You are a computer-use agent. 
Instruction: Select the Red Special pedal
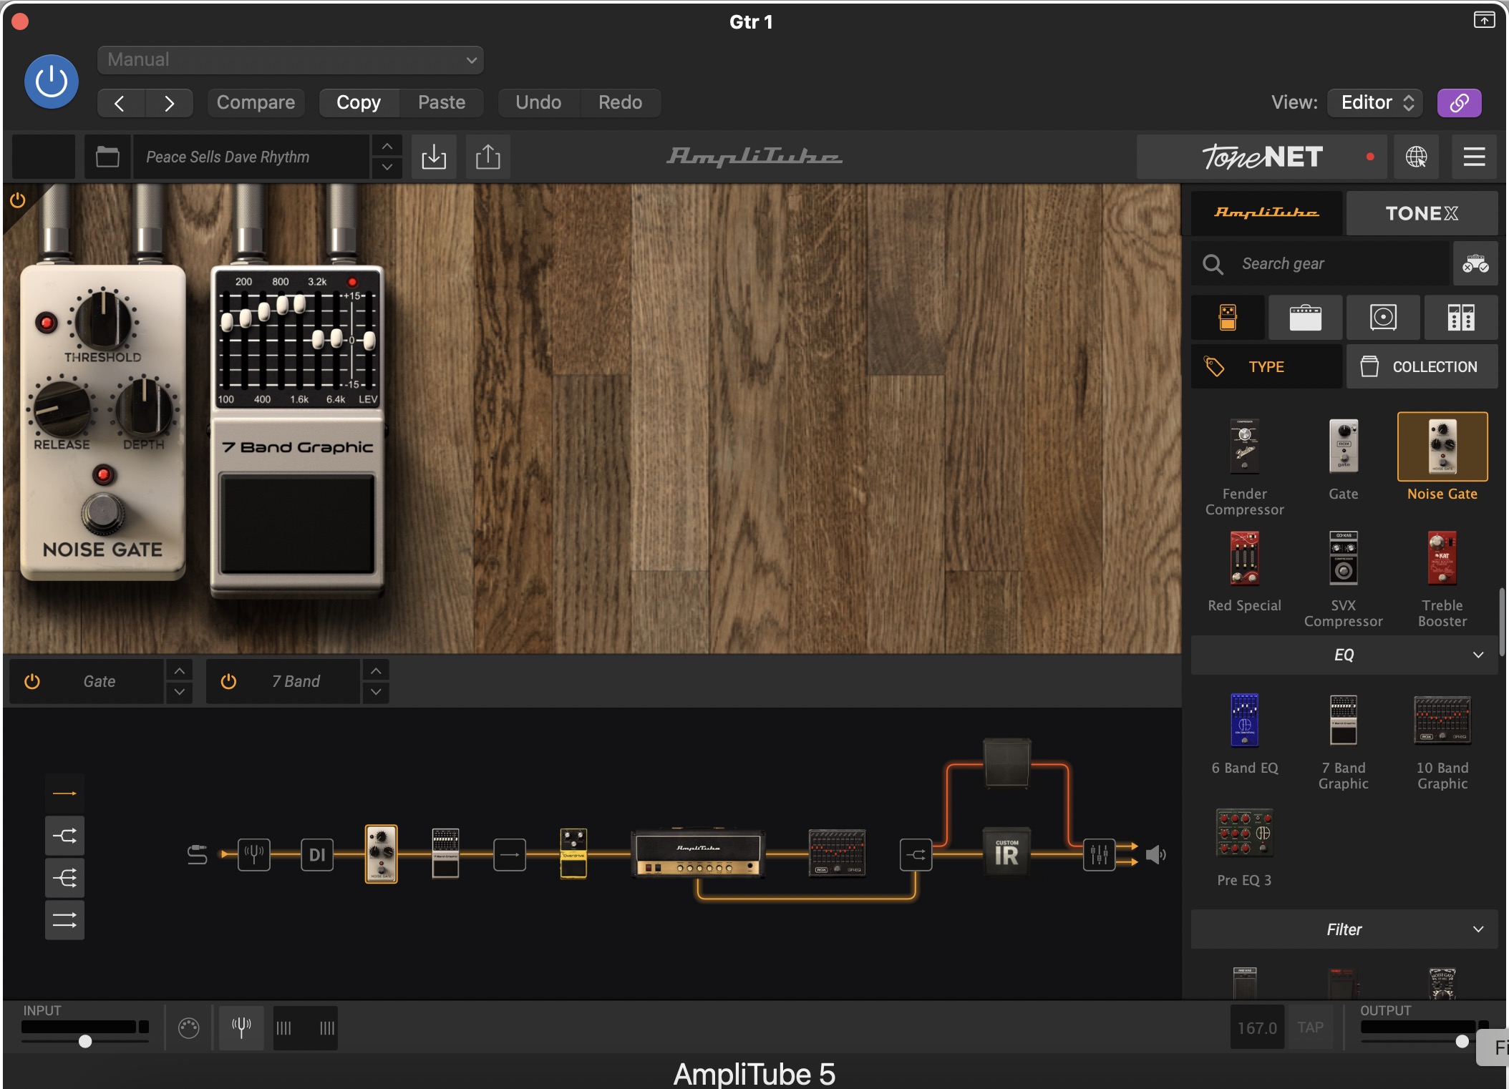(x=1244, y=559)
